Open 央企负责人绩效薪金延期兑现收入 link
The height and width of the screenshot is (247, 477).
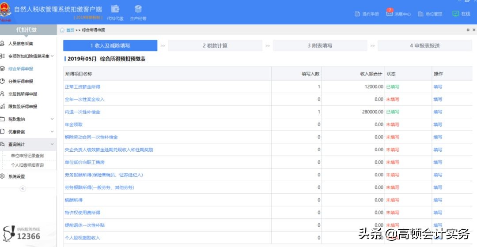[109, 150]
